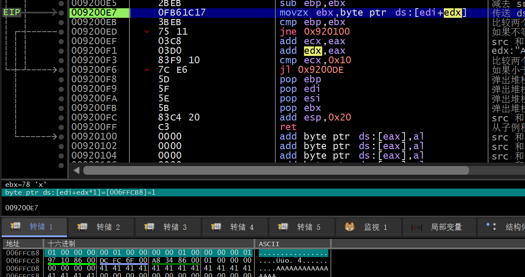Click opcode bytes 75 11
Viewport: 525px width, 277px height.
coord(173,32)
